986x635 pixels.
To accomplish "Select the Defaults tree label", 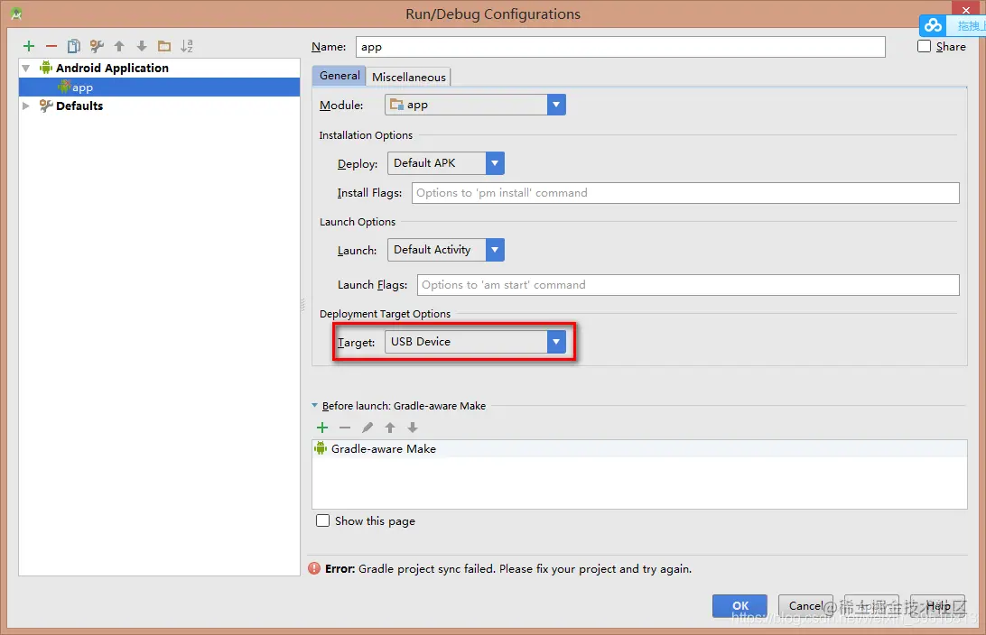I will click(x=79, y=106).
